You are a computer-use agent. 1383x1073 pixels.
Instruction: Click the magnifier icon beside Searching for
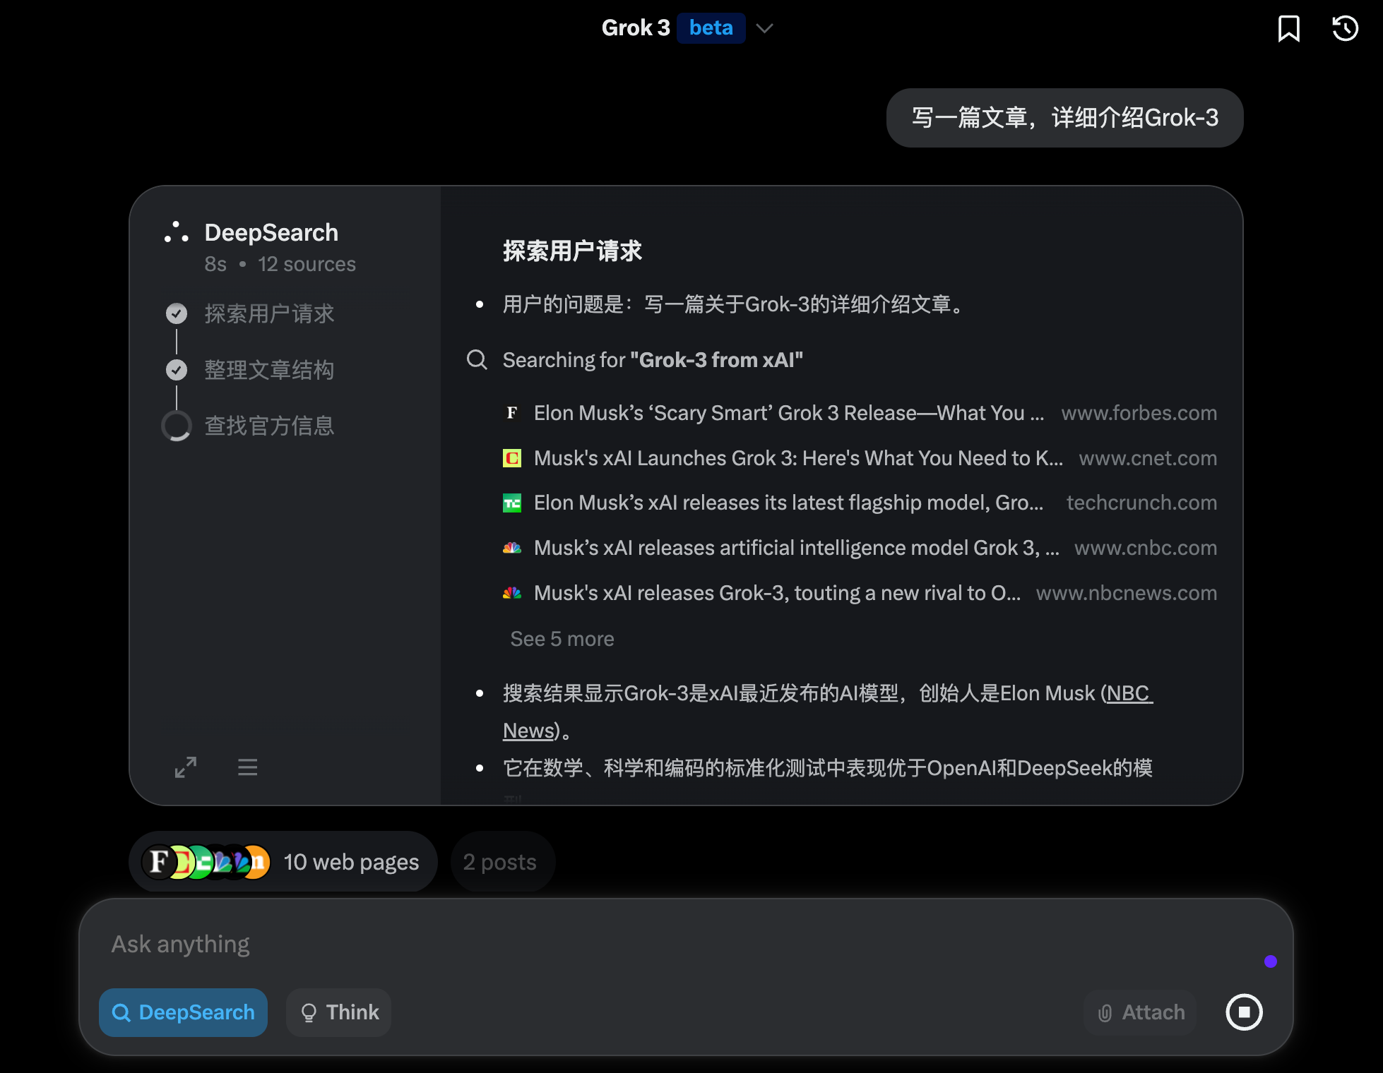click(477, 360)
